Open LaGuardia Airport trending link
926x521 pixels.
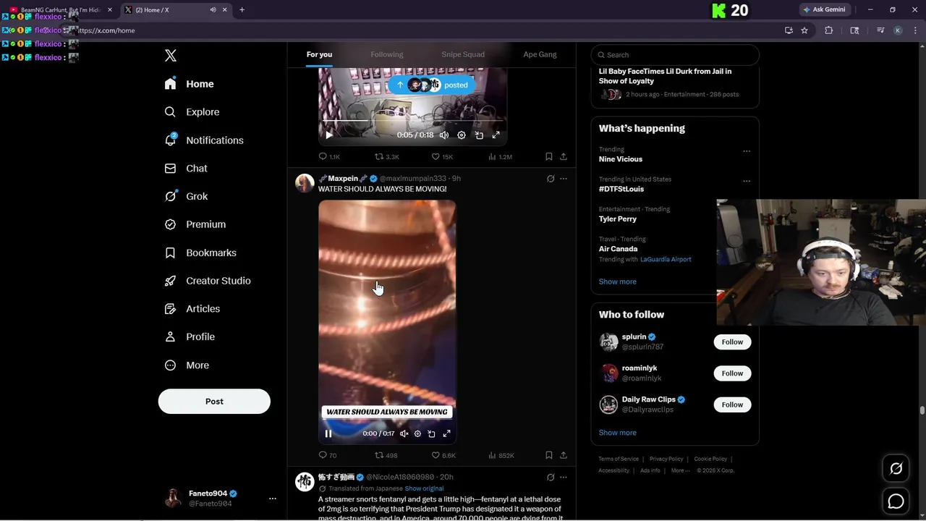point(666,259)
